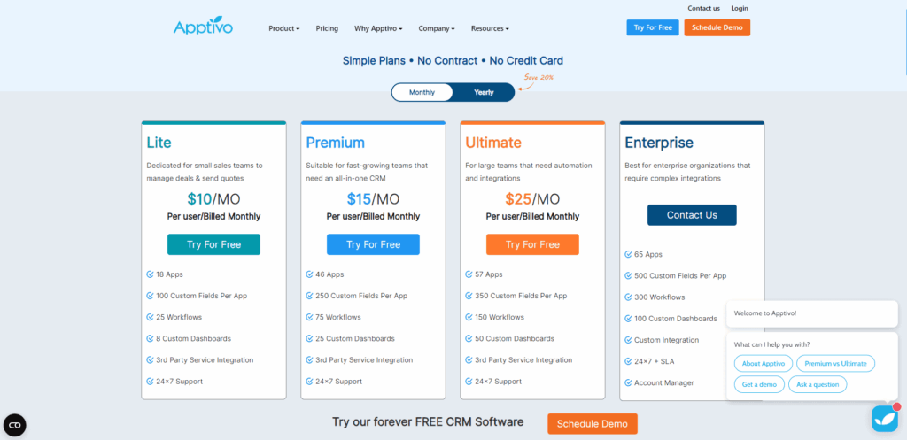
Task: Choose Get a demo chat option
Action: (x=759, y=384)
